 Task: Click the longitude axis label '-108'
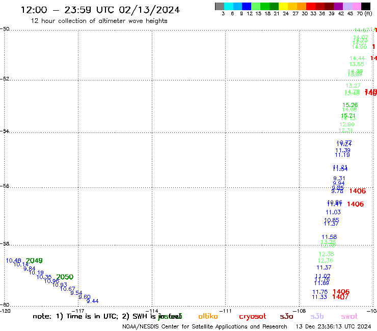click(300, 311)
